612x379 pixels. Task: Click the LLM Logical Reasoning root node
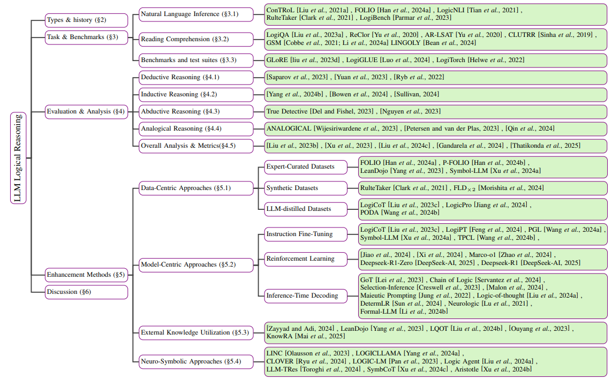(x=18, y=158)
